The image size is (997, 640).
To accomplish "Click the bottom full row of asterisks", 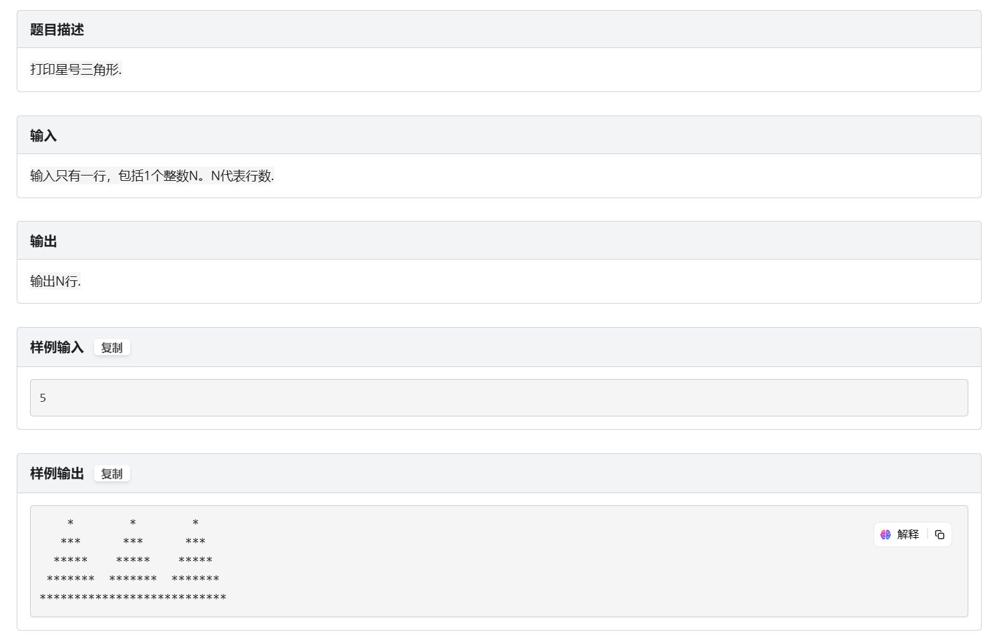I will click(x=133, y=598).
